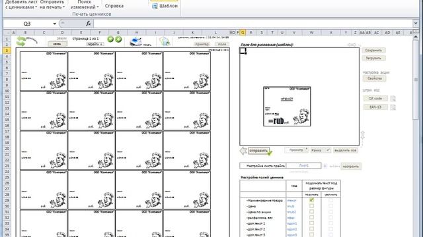
Task: Click the Сохранить template button
Action: click(373, 50)
